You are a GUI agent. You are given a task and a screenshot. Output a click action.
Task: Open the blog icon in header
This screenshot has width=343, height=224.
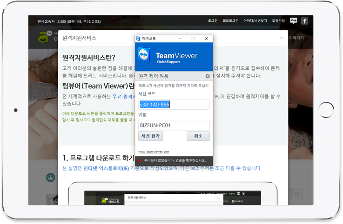coord(293,20)
